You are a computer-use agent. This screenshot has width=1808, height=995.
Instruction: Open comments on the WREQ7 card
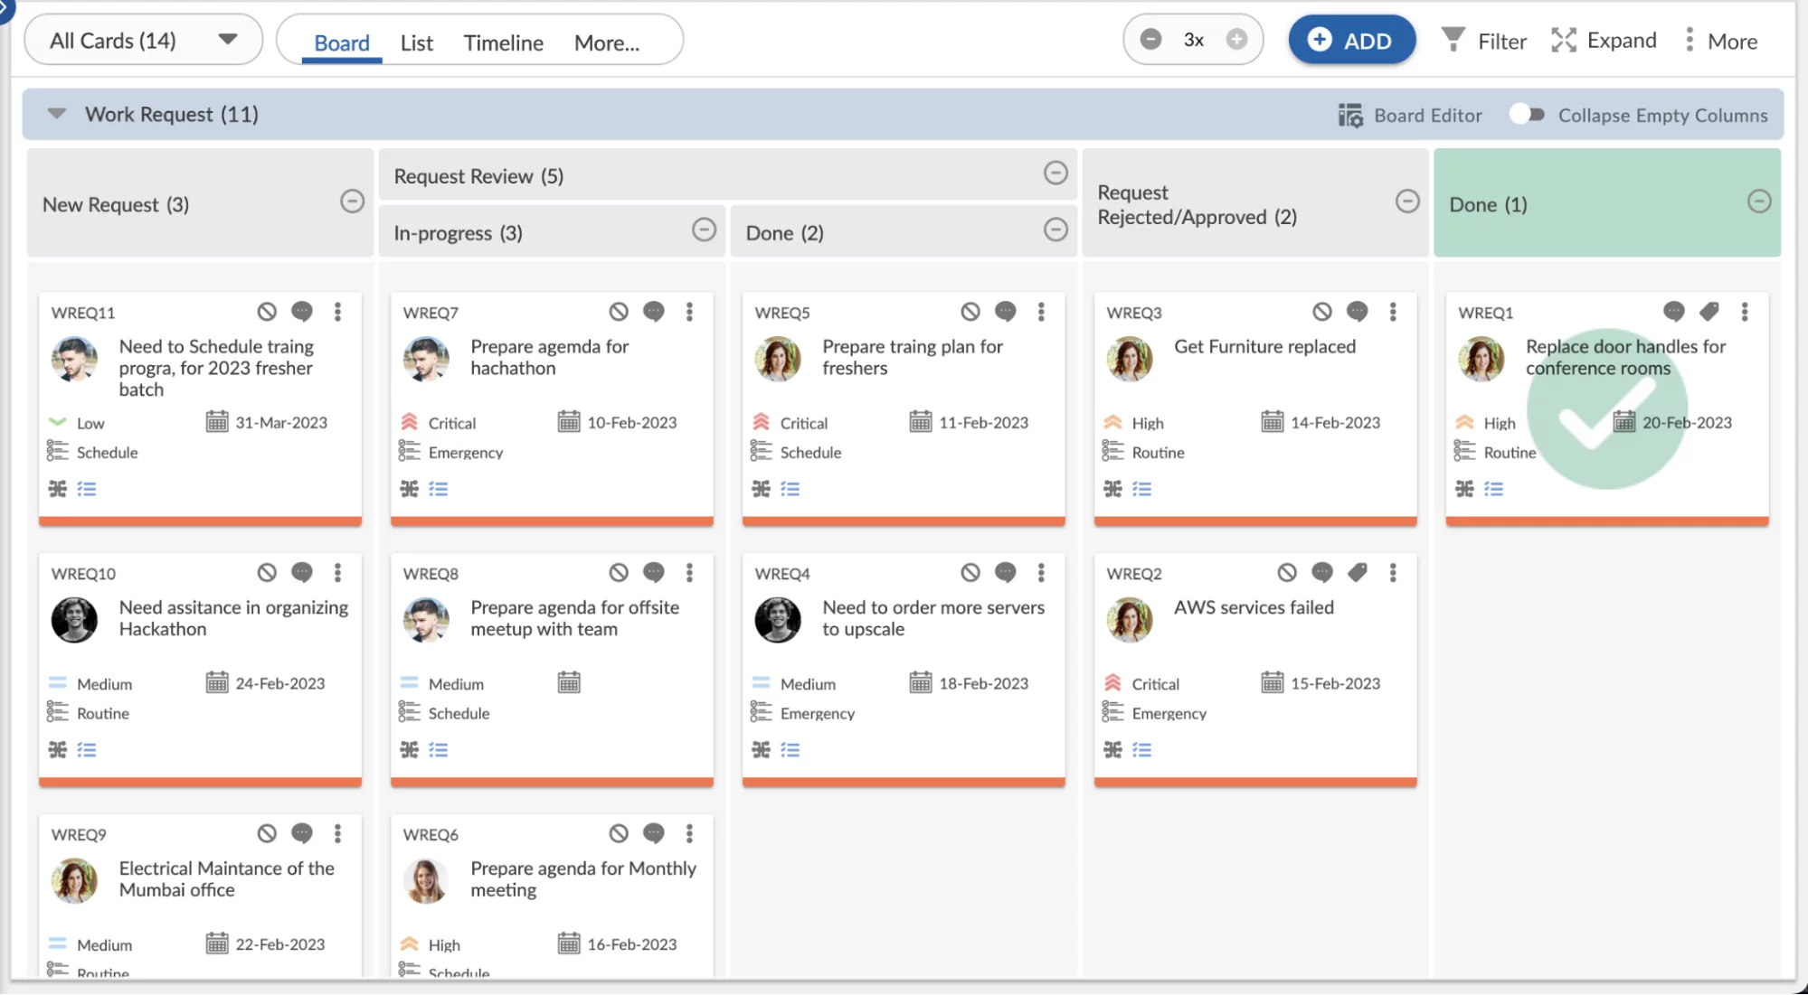click(653, 311)
